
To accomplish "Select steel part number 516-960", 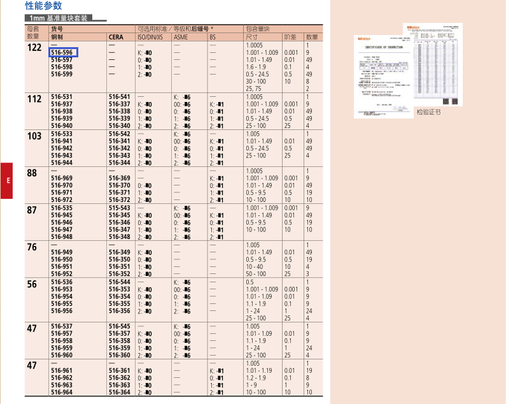I will point(62,355).
